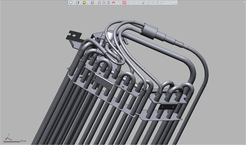Click the edit section icon
This screenshot has width=246, height=145.
(x=104, y=3)
